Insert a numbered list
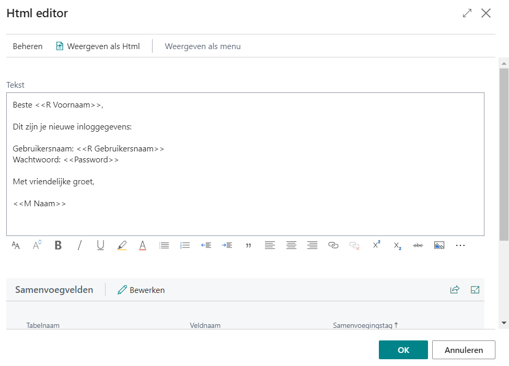509x366 pixels. coord(185,245)
